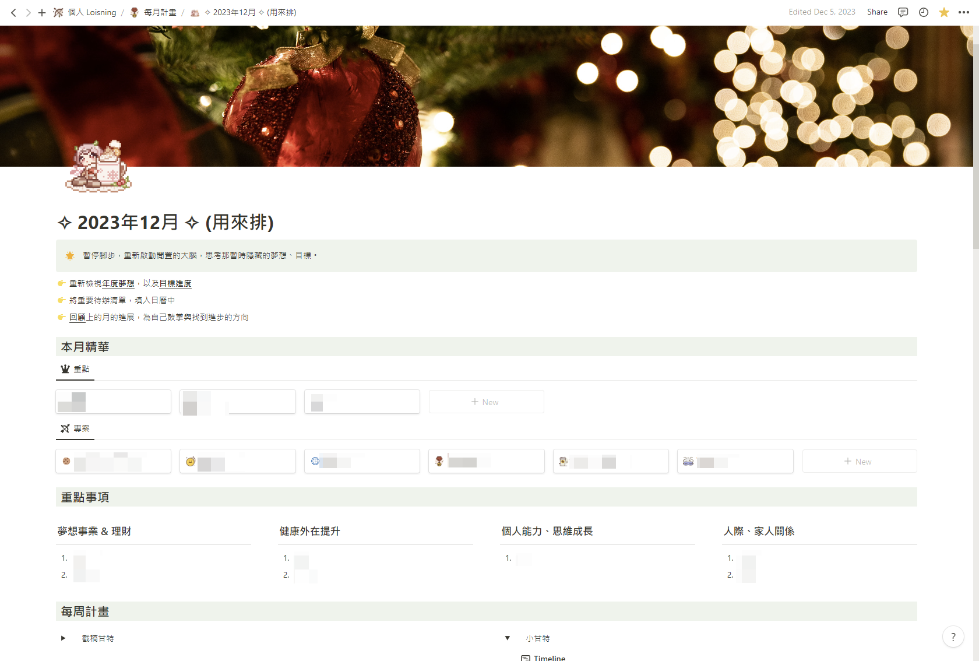Viewport: 979px width, 661px height.
Task: Click the vertical page scrollbar
Action: 976,146
